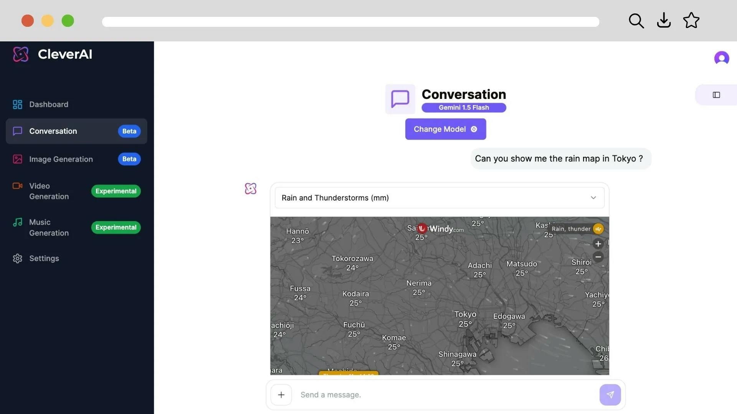Click the Beta badge next to Conversation

pyautogui.click(x=129, y=131)
